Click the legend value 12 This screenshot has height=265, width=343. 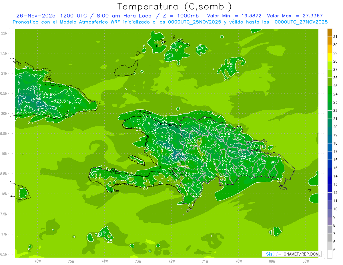[x=336, y=192]
